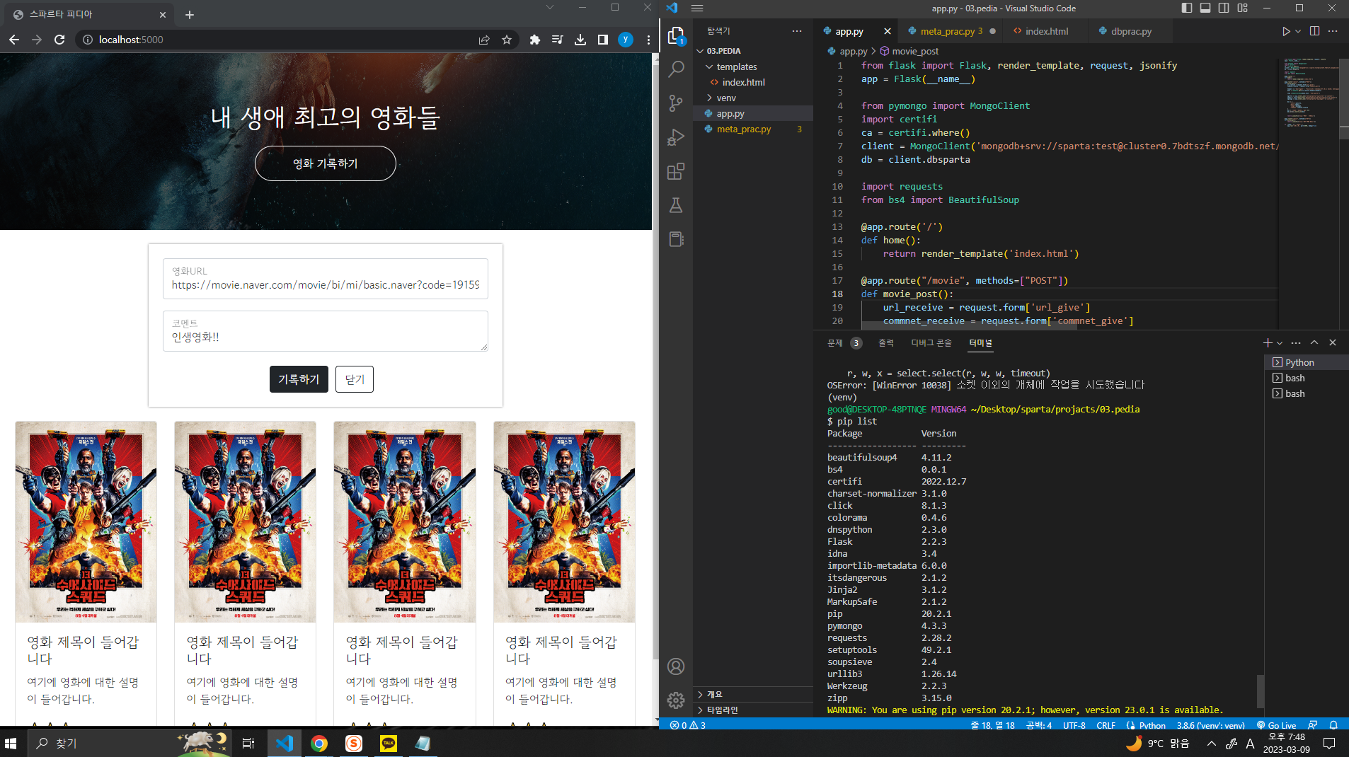Open the 디버그 콘솔 panel tab

click(x=931, y=342)
